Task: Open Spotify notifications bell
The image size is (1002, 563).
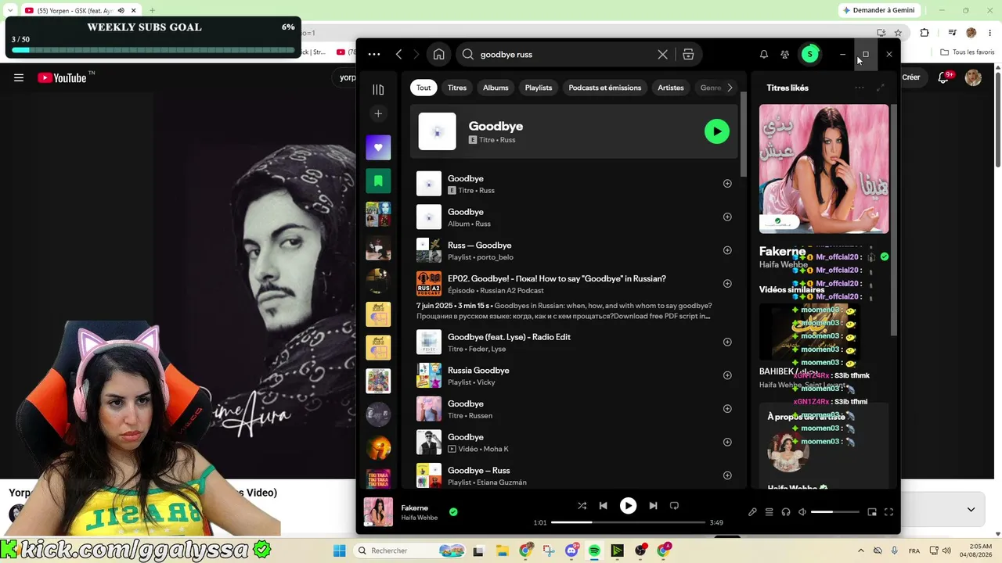Action: pos(763,55)
